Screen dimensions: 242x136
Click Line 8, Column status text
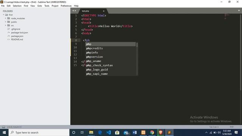(14, 127)
